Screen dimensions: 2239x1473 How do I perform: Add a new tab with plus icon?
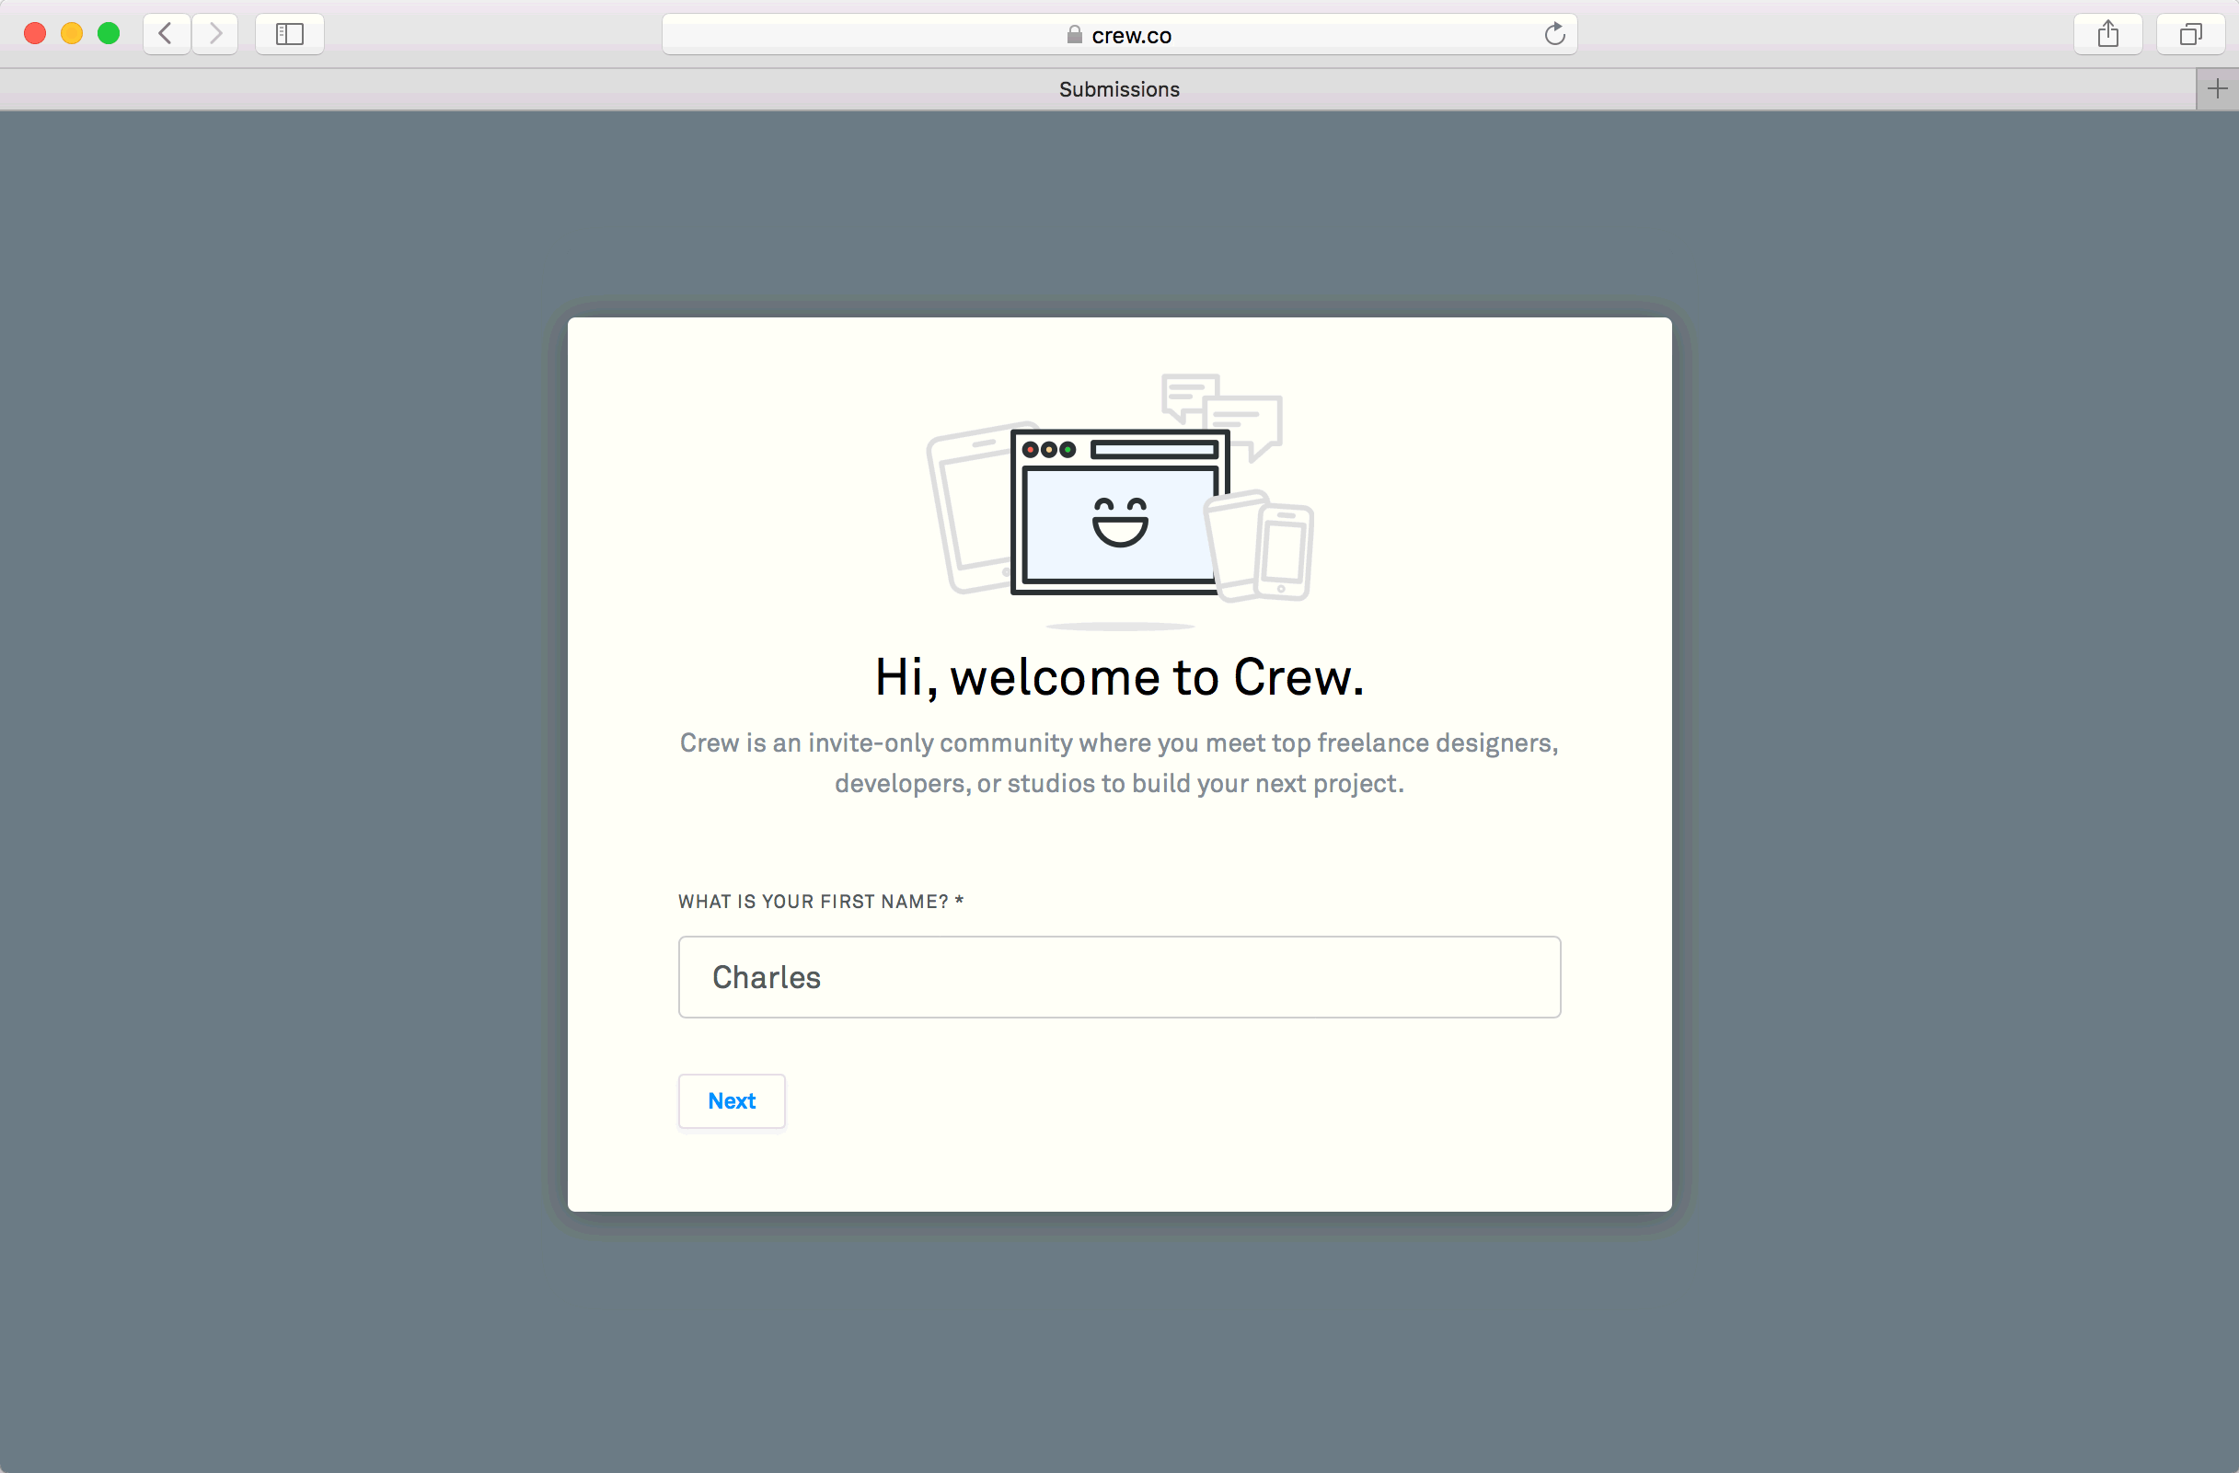click(2217, 88)
